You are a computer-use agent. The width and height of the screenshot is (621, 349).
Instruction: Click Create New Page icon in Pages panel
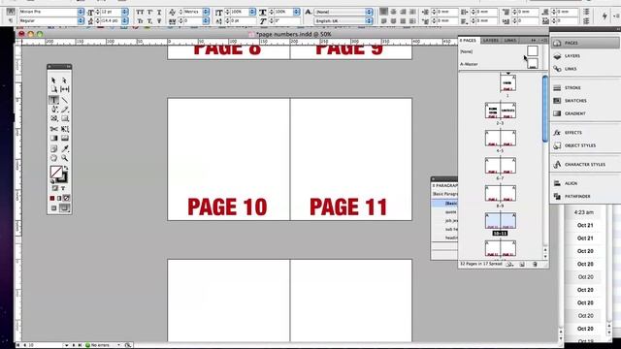click(x=522, y=264)
